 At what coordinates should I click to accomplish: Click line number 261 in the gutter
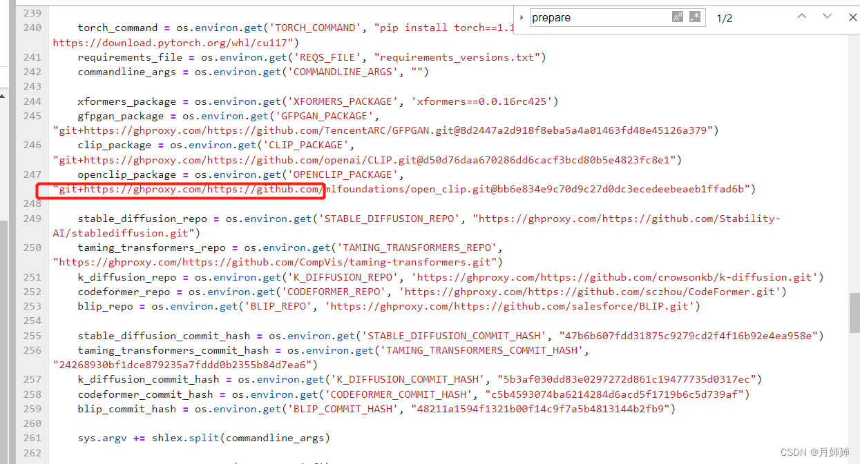point(32,438)
